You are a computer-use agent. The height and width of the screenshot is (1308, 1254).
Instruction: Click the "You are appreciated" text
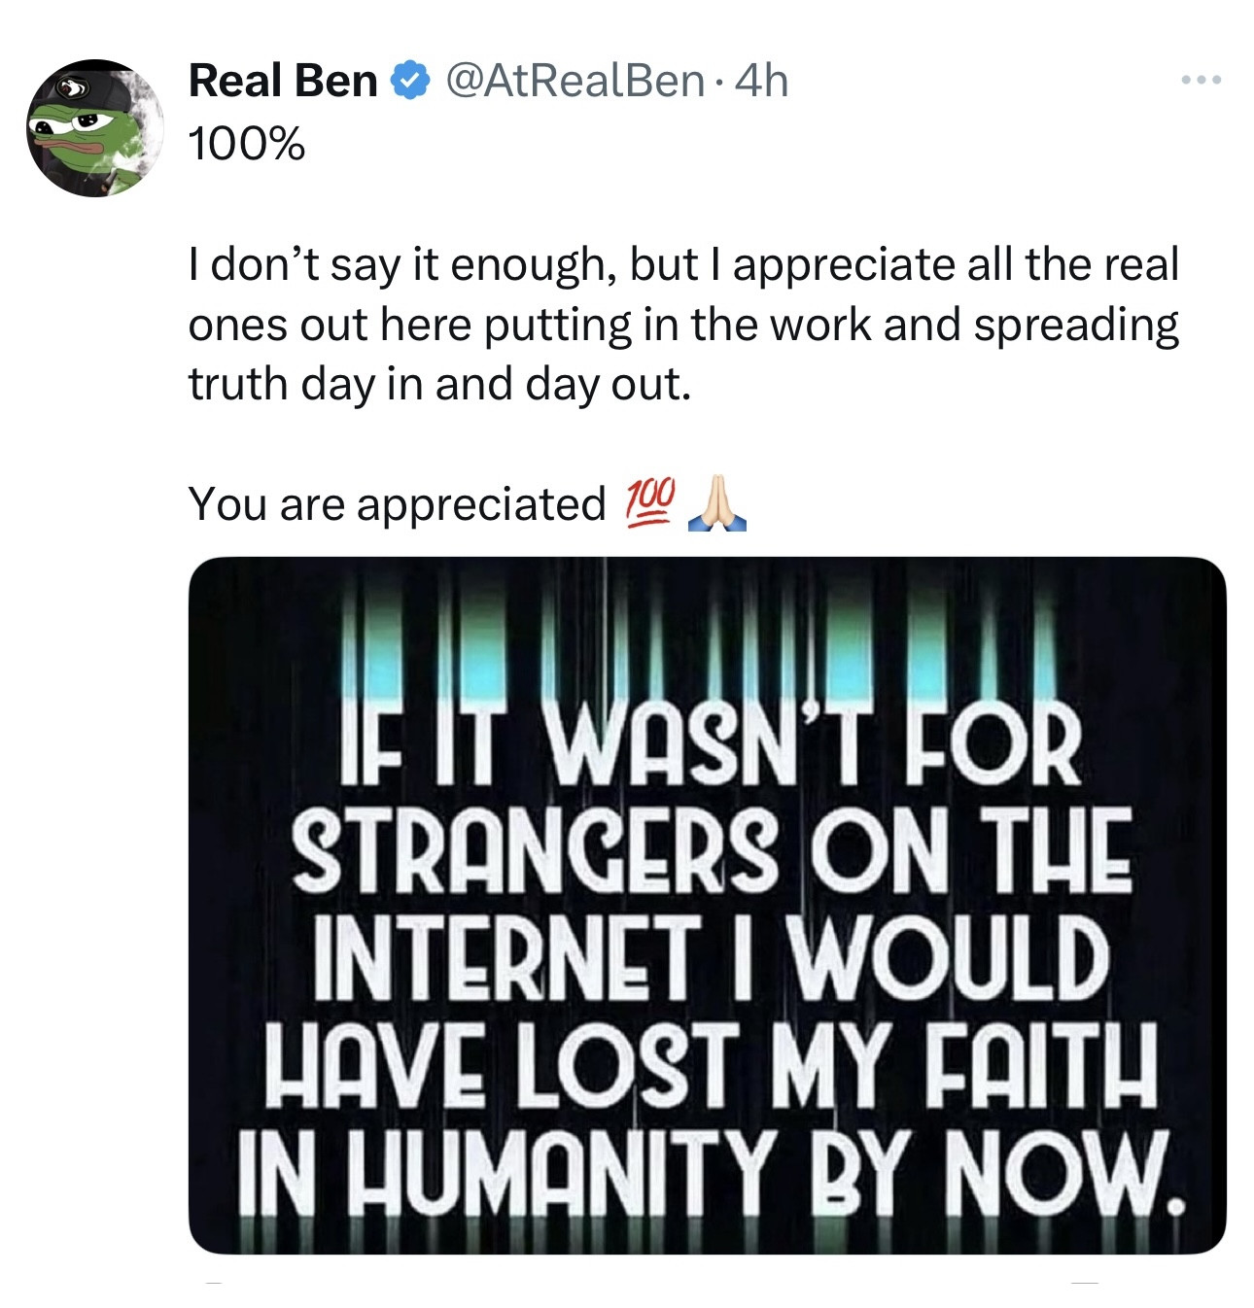coord(397,504)
